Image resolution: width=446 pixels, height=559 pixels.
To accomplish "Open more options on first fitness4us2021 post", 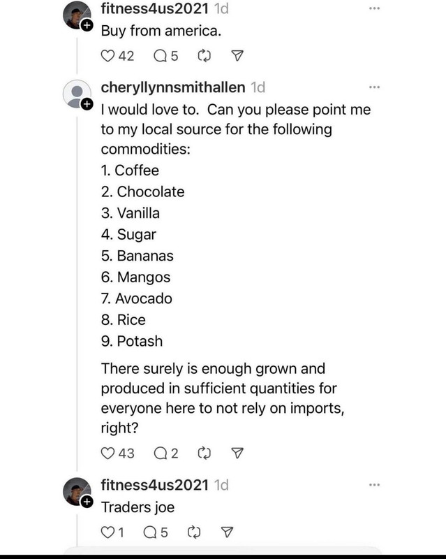I will [x=374, y=8].
